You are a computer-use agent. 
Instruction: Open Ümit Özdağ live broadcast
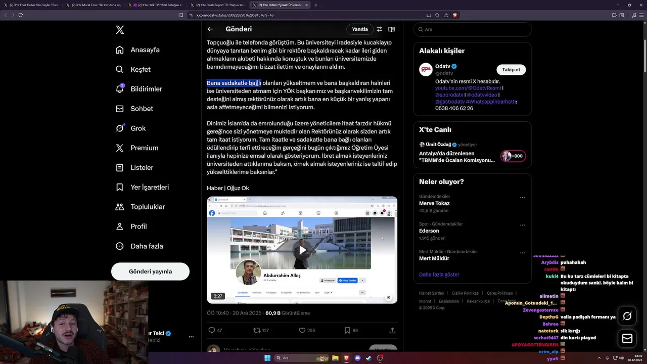457,157
